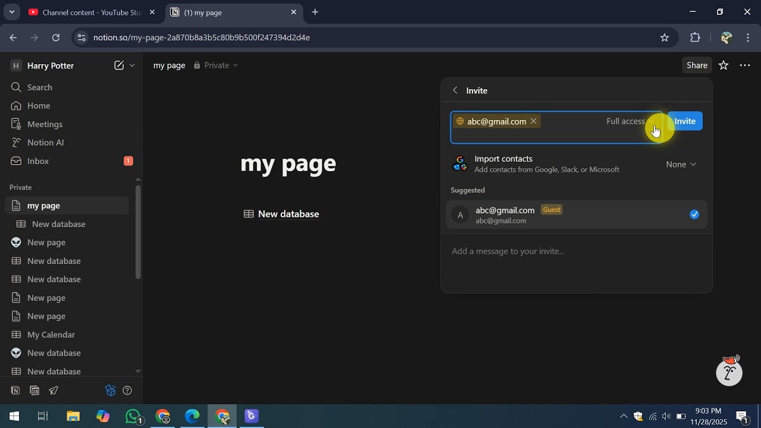
Task: Open the Windows Start menu
Action: point(14,416)
